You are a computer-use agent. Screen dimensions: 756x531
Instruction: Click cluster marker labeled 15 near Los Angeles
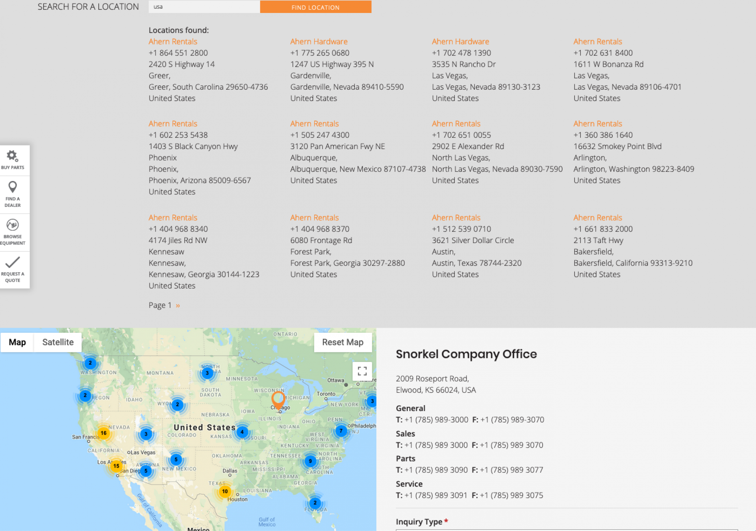(116, 466)
